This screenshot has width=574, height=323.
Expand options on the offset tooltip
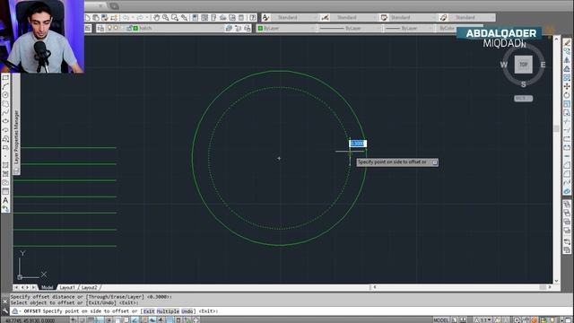click(435, 162)
